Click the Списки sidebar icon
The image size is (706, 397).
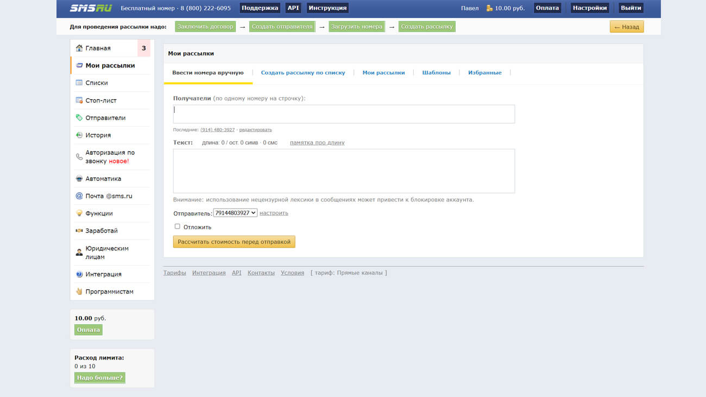click(x=79, y=83)
